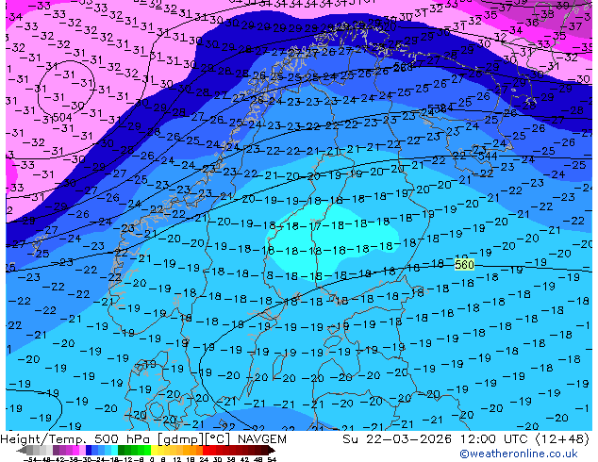The height and width of the screenshot is (462, 598).
Task: Click the 'Height/Temp.' caption text
Action: 43,439
